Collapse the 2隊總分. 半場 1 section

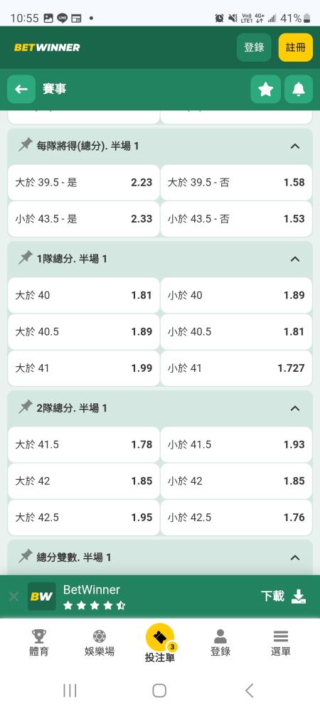pos(295,408)
